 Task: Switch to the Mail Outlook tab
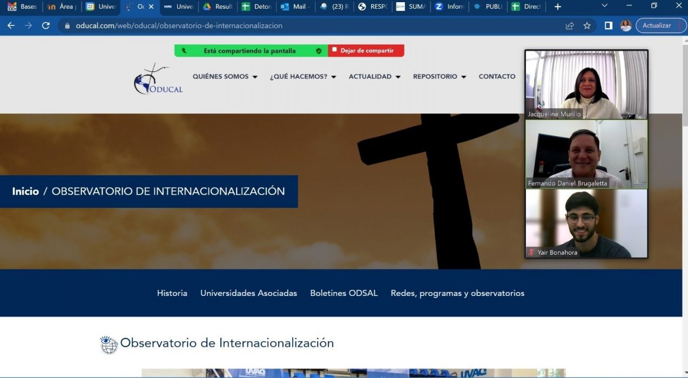tap(295, 6)
